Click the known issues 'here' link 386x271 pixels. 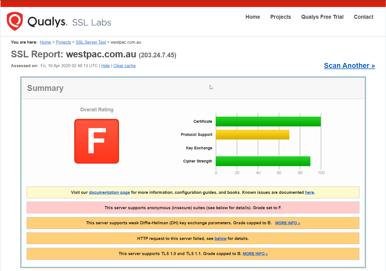(x=309, y=192)
